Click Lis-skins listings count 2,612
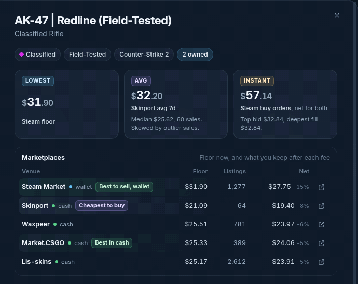This screenshot has height=284, width=358. 237,262
